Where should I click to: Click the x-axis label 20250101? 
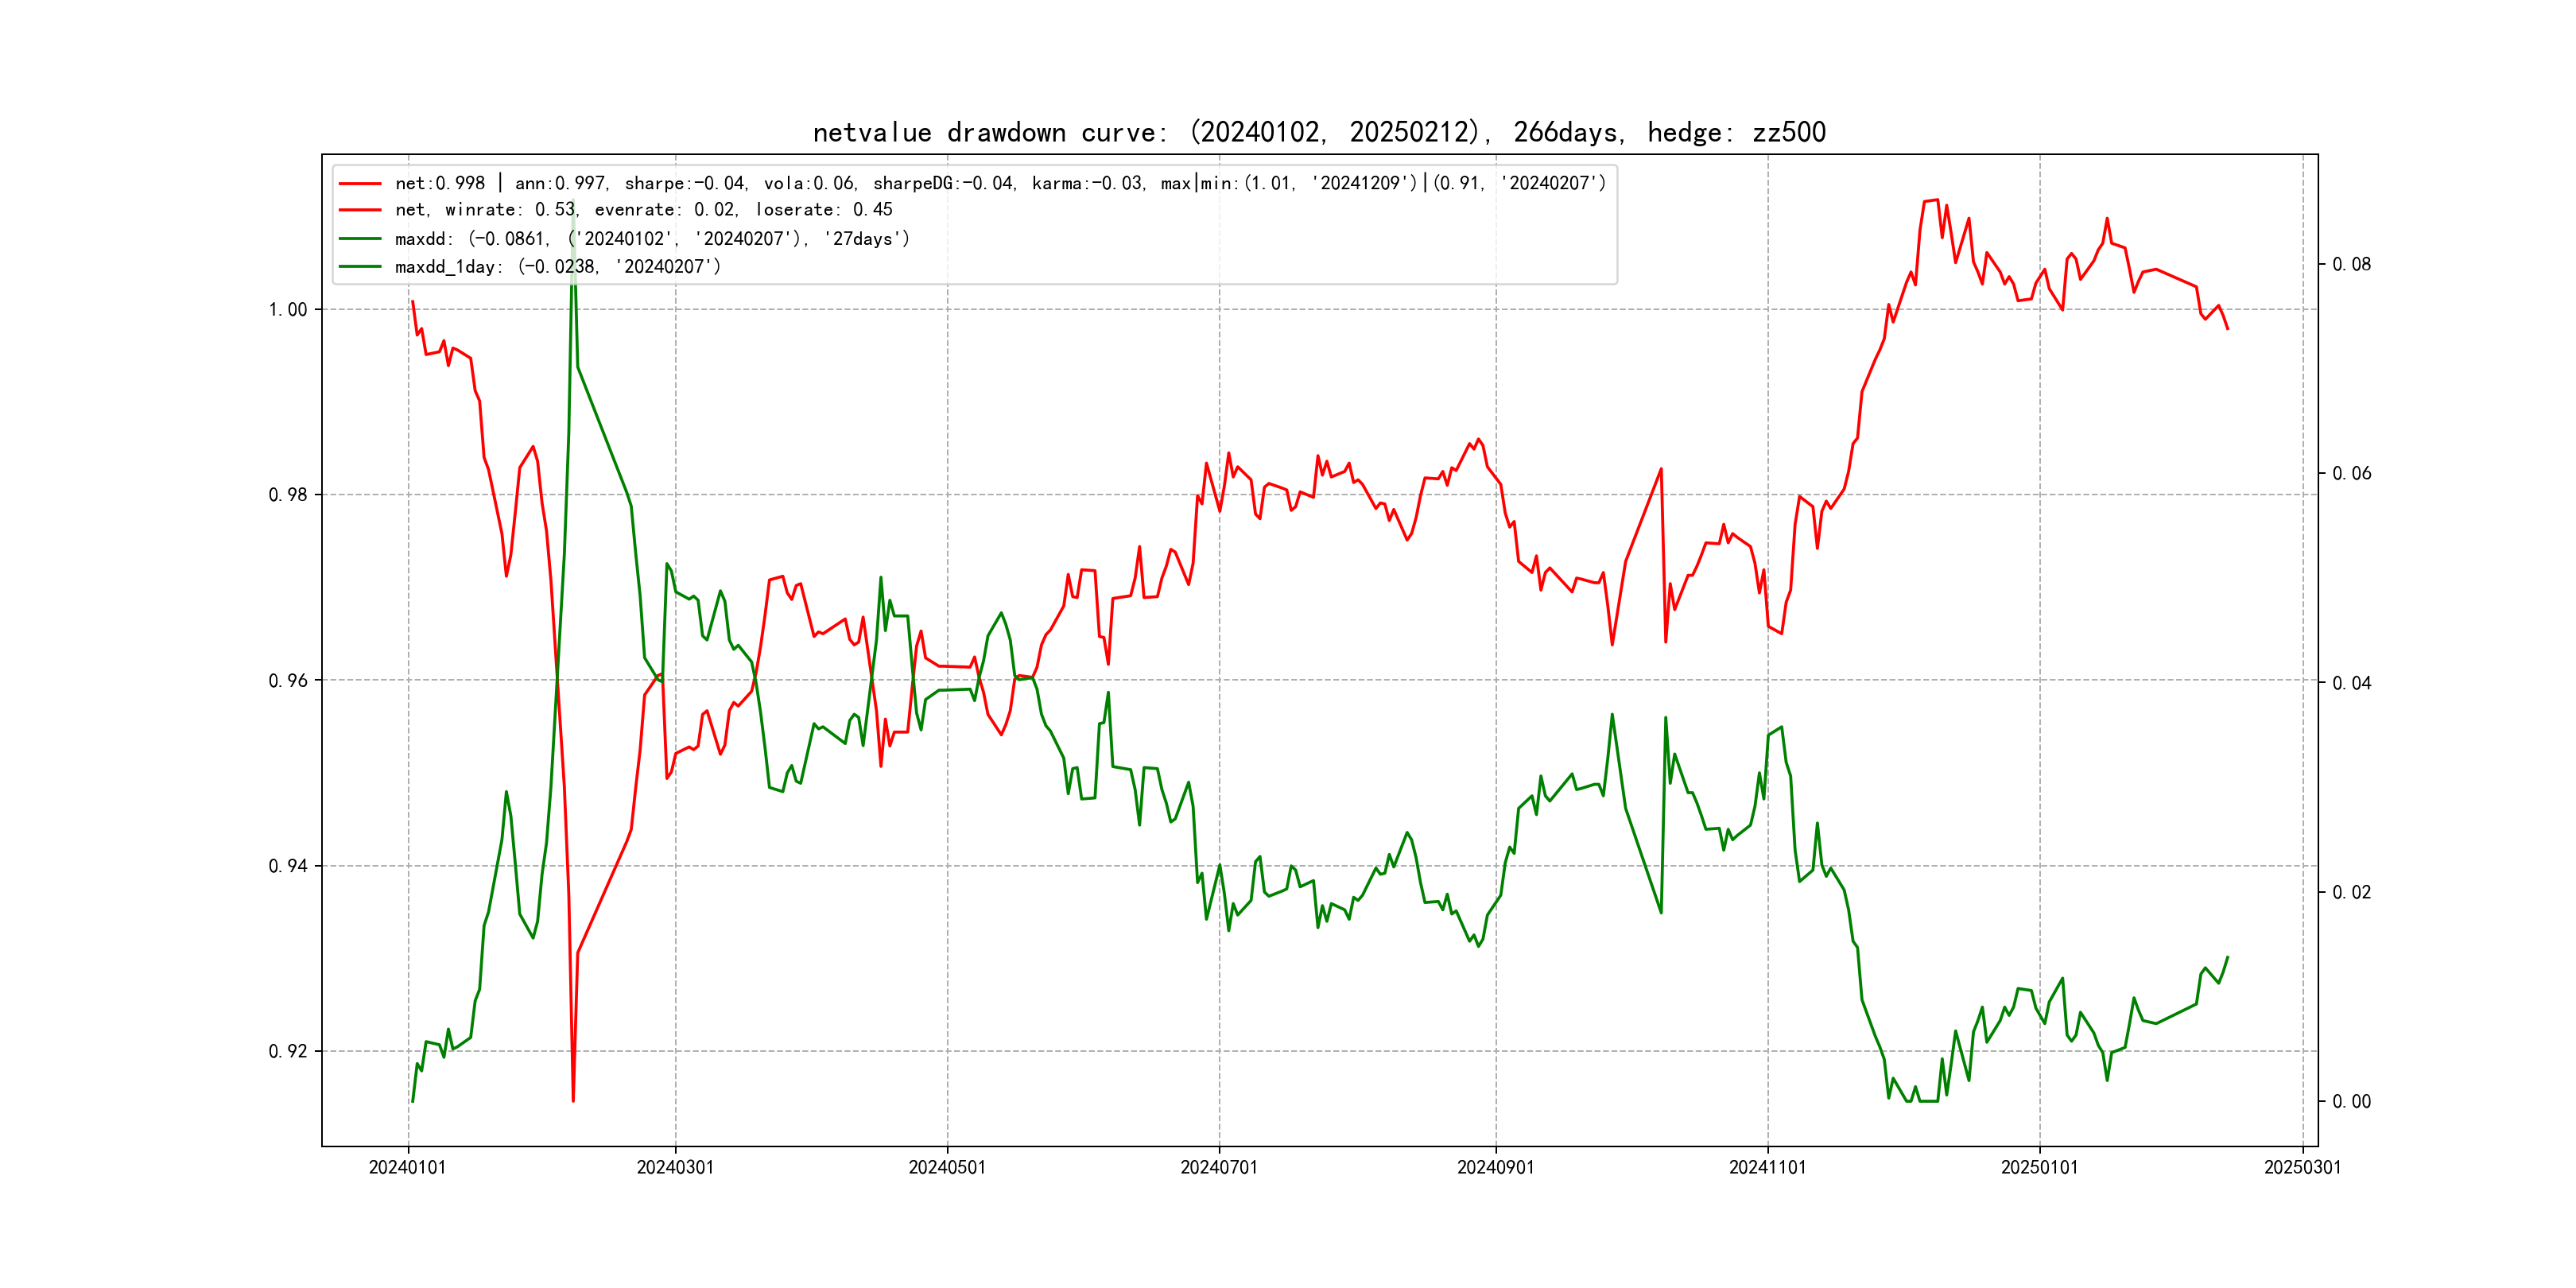(x=2039, y=1168)
